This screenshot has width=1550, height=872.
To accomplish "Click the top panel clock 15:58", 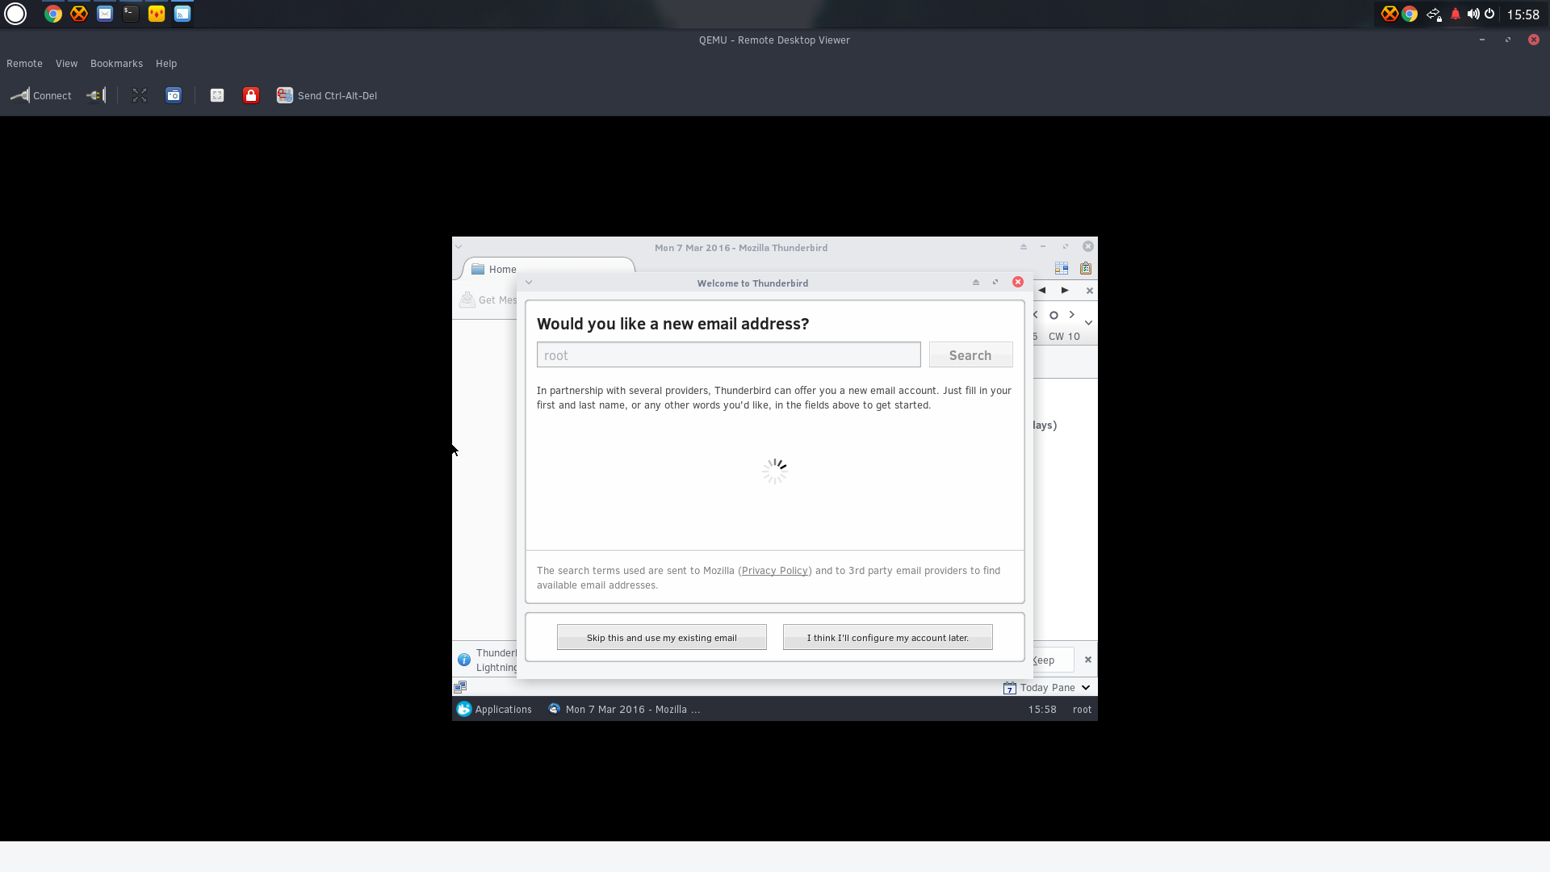I will [1523, 15].
